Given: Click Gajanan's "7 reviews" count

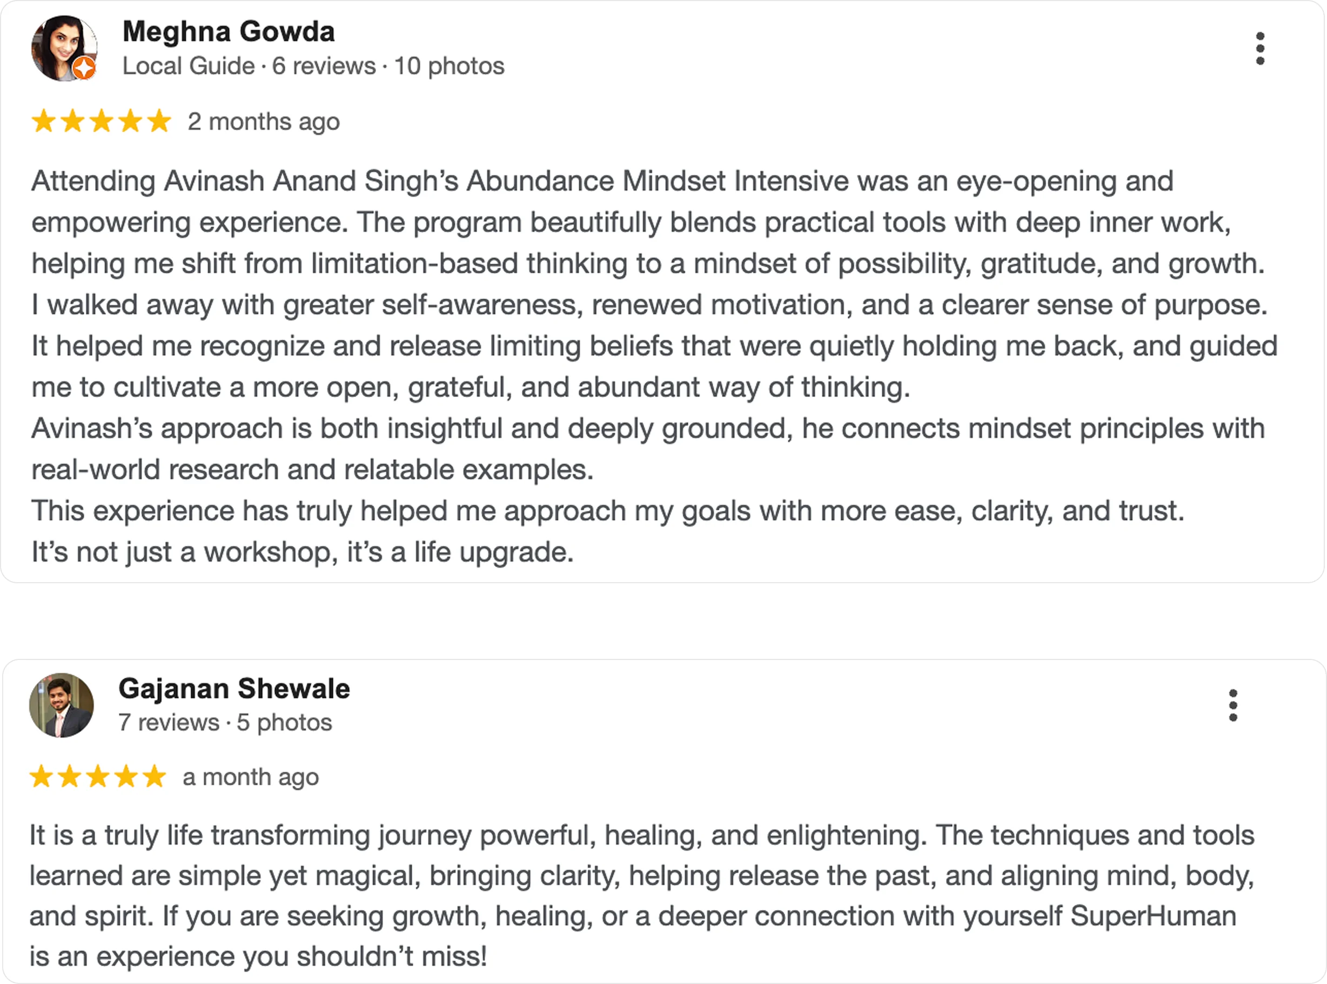Looking at the screenshot, I should pyautogui.click(x=169, y=723).
